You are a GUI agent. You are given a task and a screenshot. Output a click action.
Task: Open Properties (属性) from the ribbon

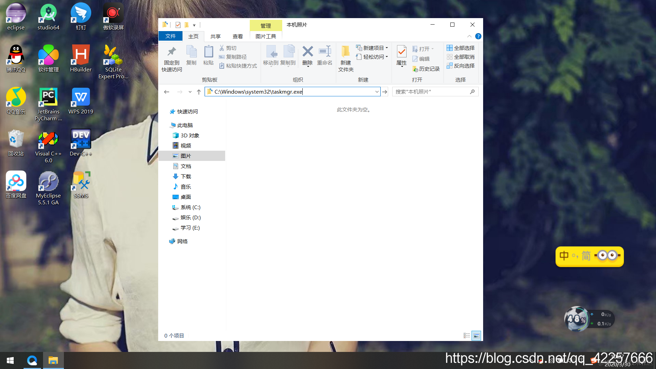pyautogui.click(x=401, y=56)
